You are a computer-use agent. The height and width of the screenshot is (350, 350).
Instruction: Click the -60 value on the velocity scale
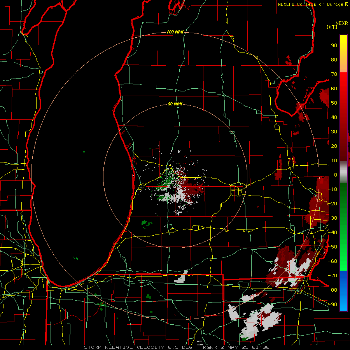pyautogui.click(x=332, y=261)
